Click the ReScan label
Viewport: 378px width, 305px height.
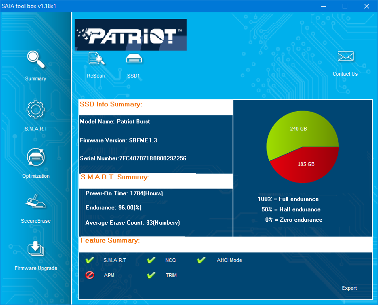point(96,76)
